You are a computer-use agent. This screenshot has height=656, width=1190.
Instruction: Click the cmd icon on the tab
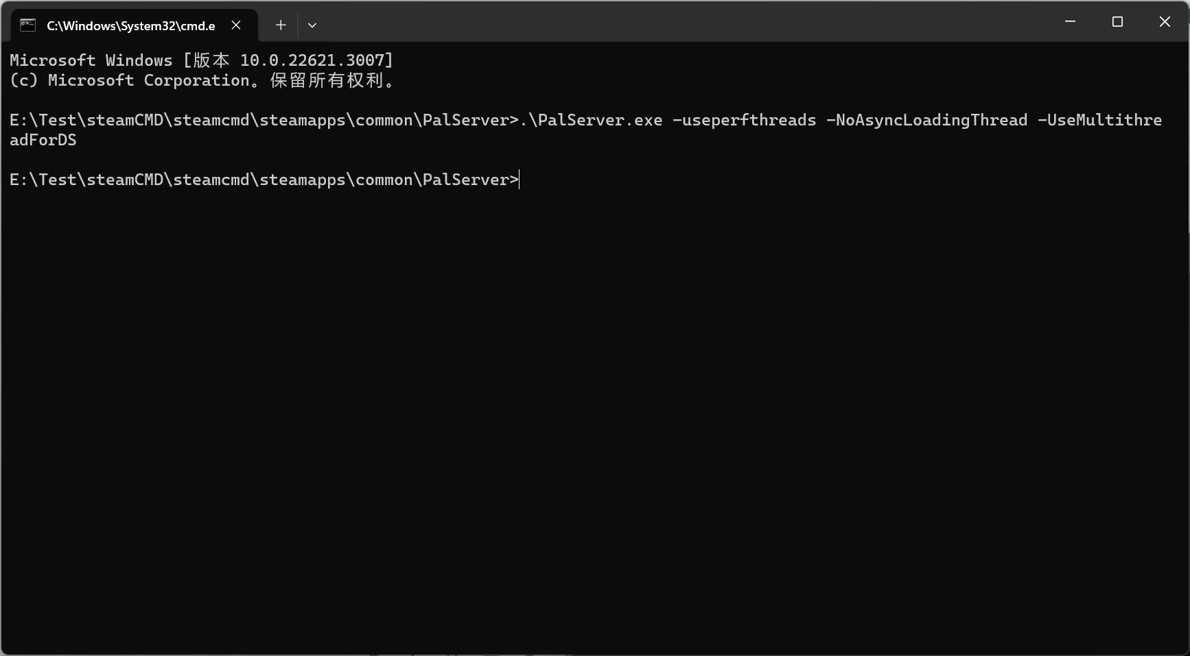click(27, 25)
